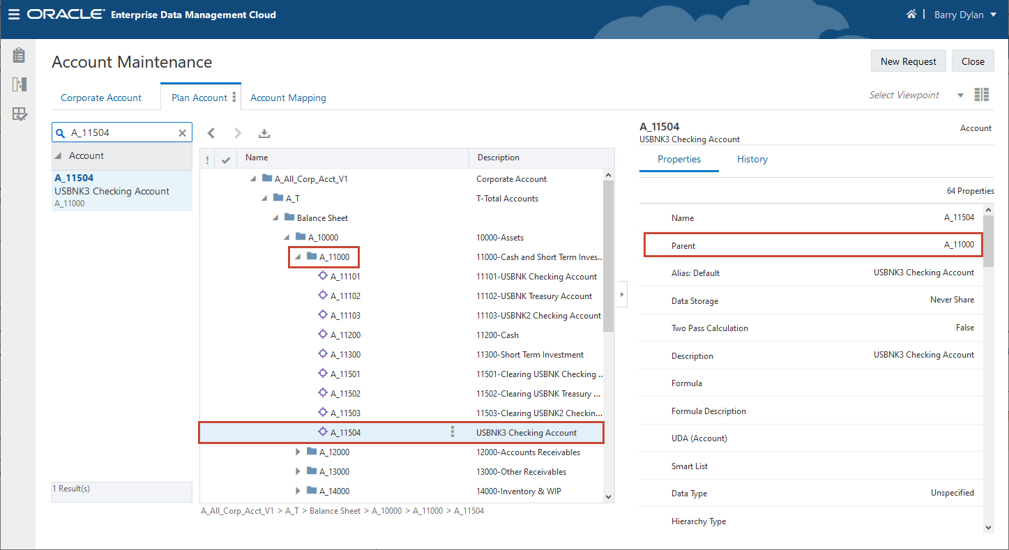Image resolution: width=1009 pixels, height=550 pixels.
Task: Click the download viewpoint icon
Action: [x=264, y=133]
